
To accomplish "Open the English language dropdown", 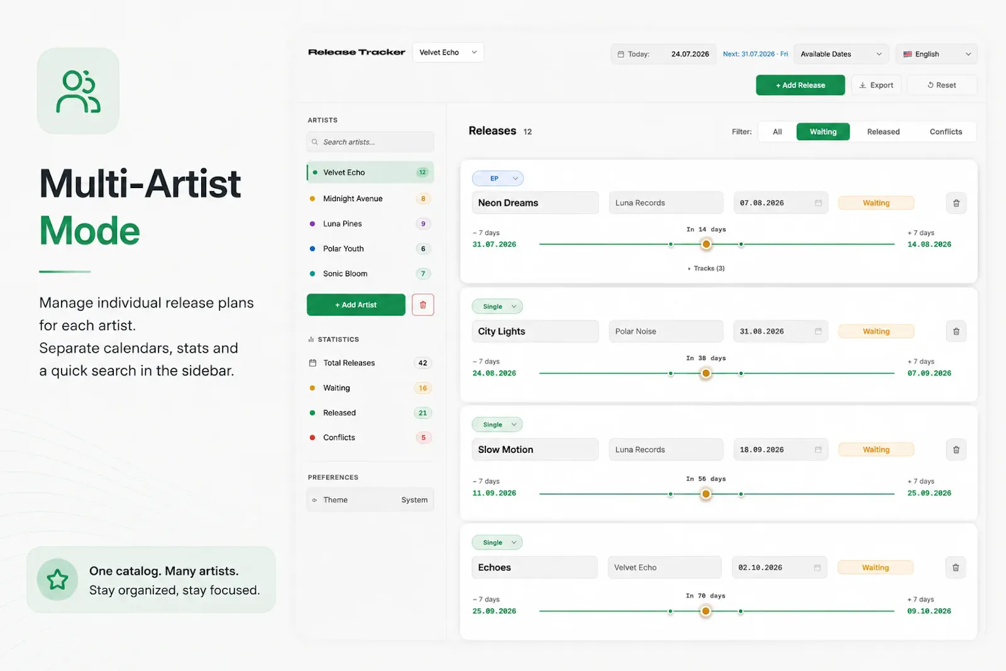I will click(x=937, y=54).
